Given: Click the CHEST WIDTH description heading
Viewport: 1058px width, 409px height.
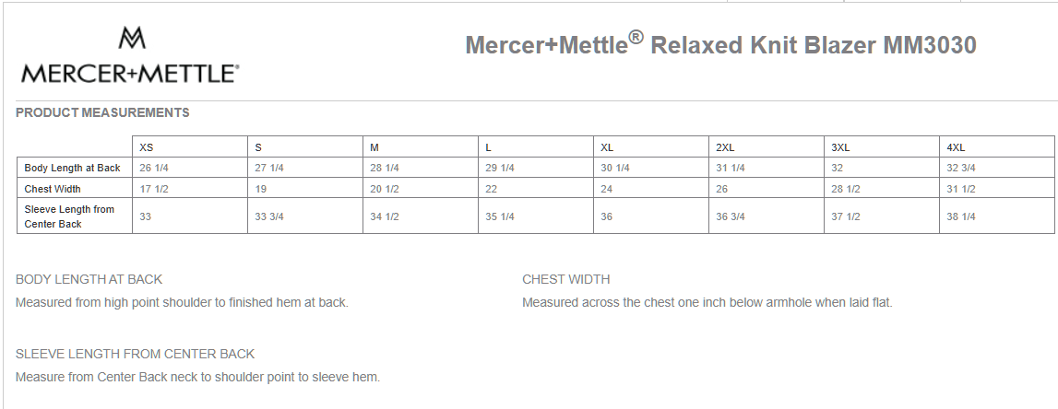Looking at the screenshot, I should coord(566,279).
